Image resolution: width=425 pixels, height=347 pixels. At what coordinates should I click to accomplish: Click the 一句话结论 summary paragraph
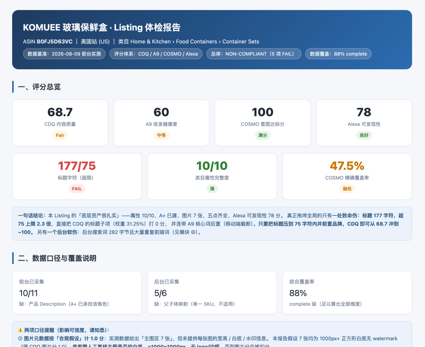(212, 224)
